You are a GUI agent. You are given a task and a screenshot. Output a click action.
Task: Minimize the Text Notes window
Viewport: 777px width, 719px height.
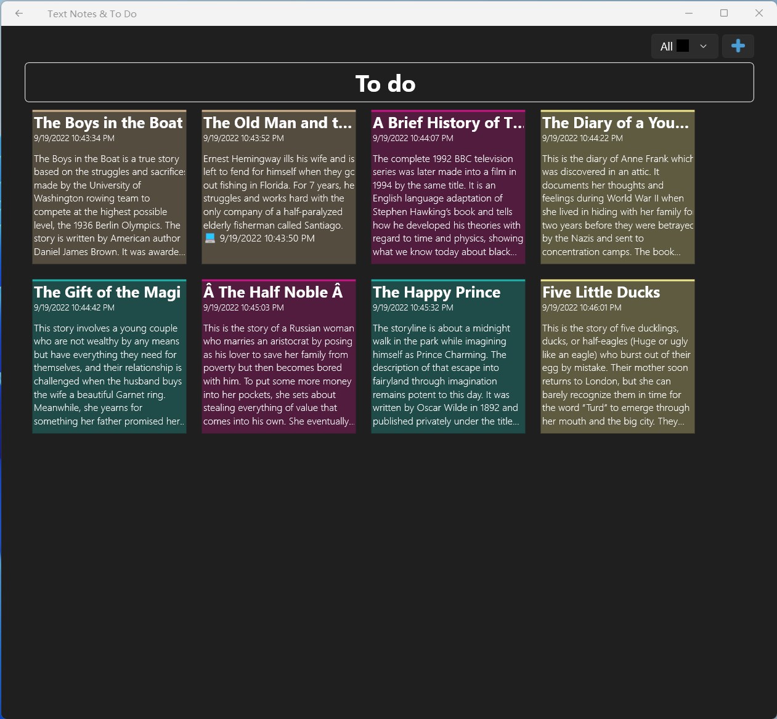point(689,13)
